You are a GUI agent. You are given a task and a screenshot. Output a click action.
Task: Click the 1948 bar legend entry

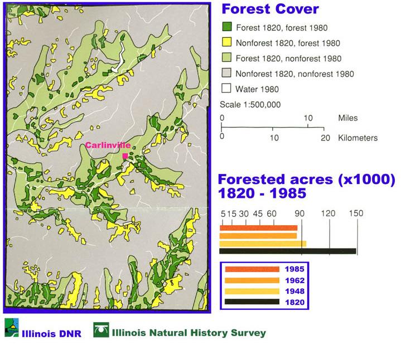click(x=252, y=291)
